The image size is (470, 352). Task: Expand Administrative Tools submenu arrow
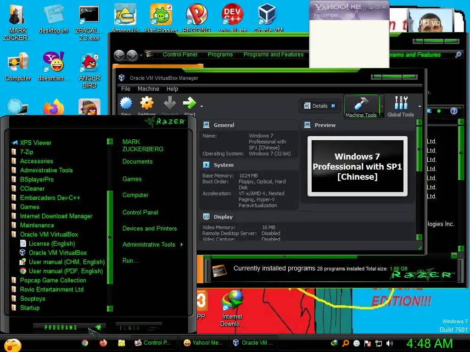click(x=182, y=245)
